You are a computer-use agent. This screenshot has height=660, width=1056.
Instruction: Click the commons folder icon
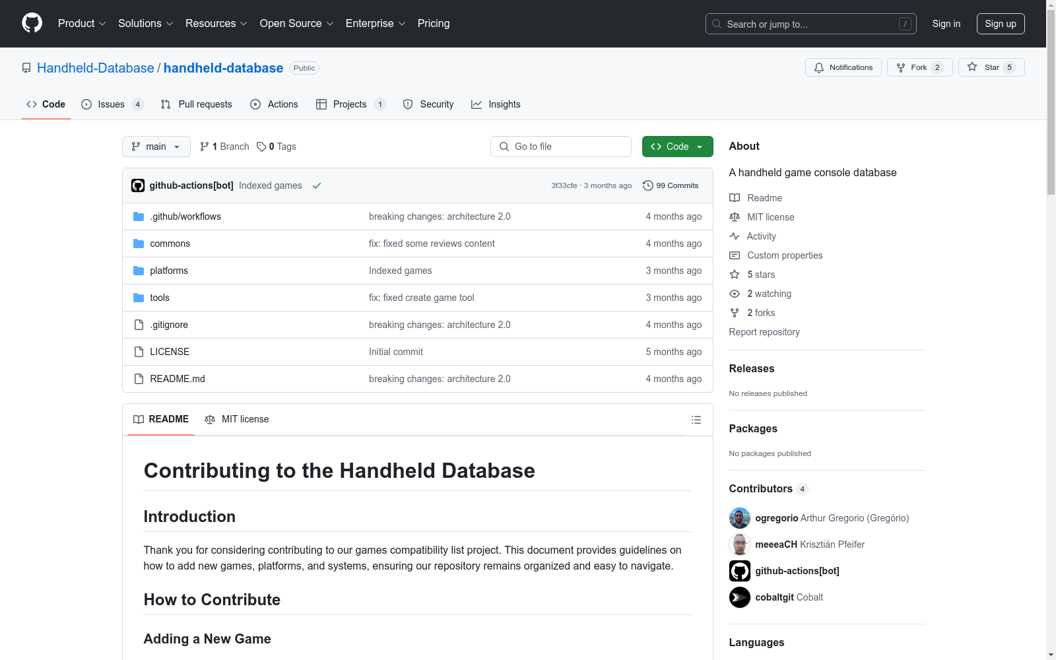(139, 244)
